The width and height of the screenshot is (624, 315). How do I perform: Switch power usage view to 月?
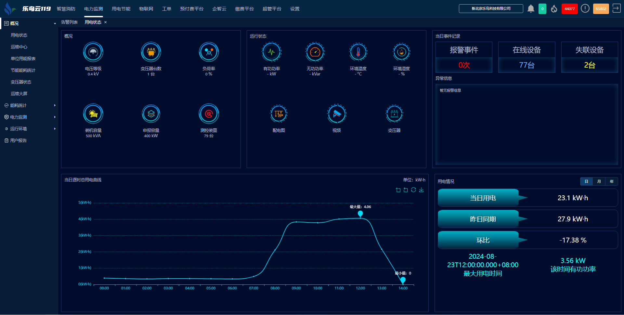coord(599,181)
